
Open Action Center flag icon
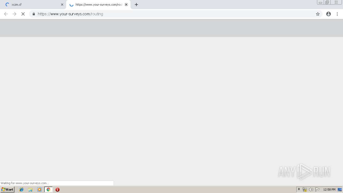tap(318, 190)
